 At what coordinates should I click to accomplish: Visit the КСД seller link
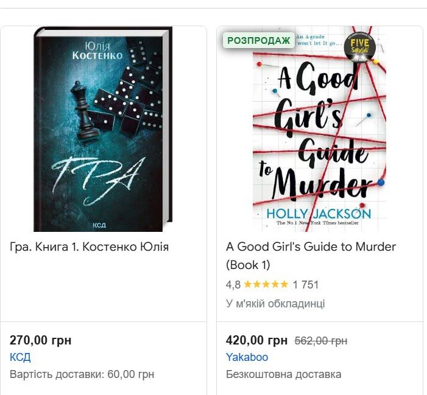20,357
